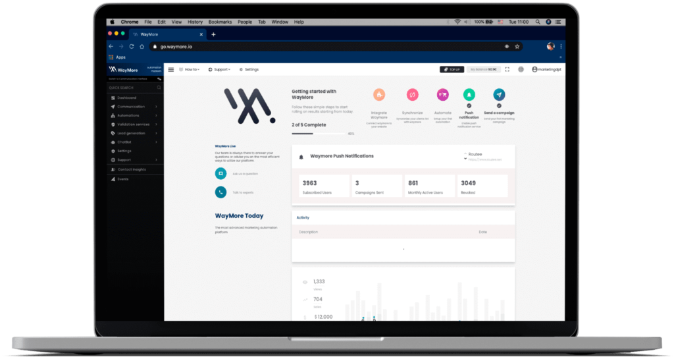Open the Support dropdown in top bar
The image size is (674, 361).
[219, 69]
